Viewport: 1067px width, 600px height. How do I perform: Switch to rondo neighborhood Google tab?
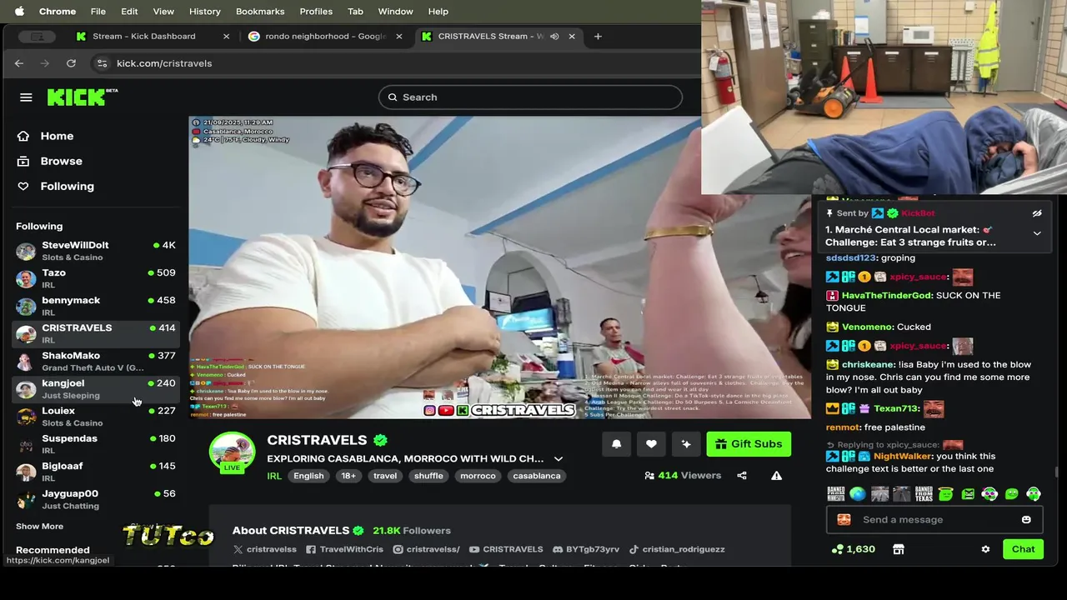(x=325, y=36)
